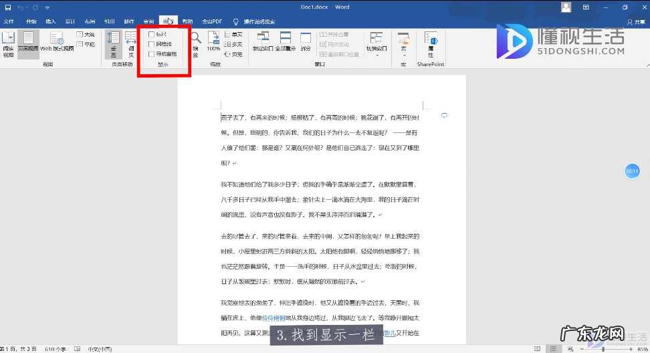This screenshot has height=353, width=650.
Task: Click the 85% zoom level
Action: coord(643,349)
